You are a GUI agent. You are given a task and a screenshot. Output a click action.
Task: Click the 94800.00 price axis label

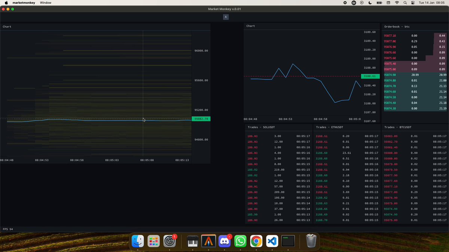click(x=201, y=140)
